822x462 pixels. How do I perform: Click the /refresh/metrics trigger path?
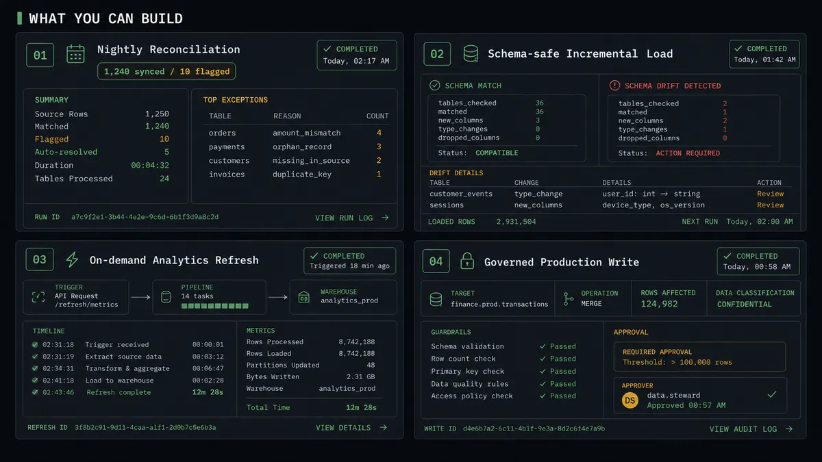tap(86, 305)
